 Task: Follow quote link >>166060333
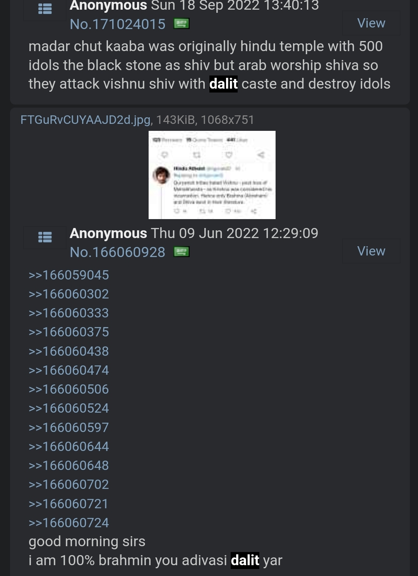pyautogui.click(x=69, y=313)
